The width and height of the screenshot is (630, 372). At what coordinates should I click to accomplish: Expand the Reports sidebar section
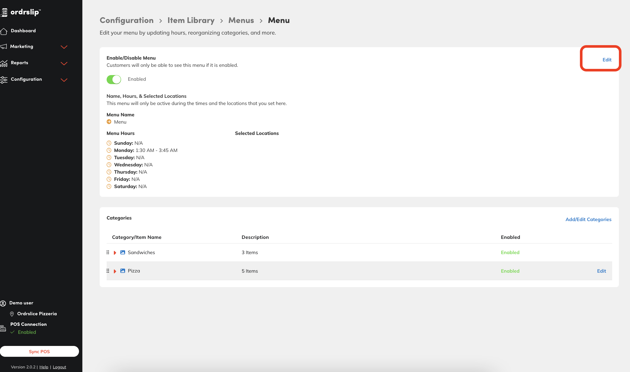(x=64, y=63)
